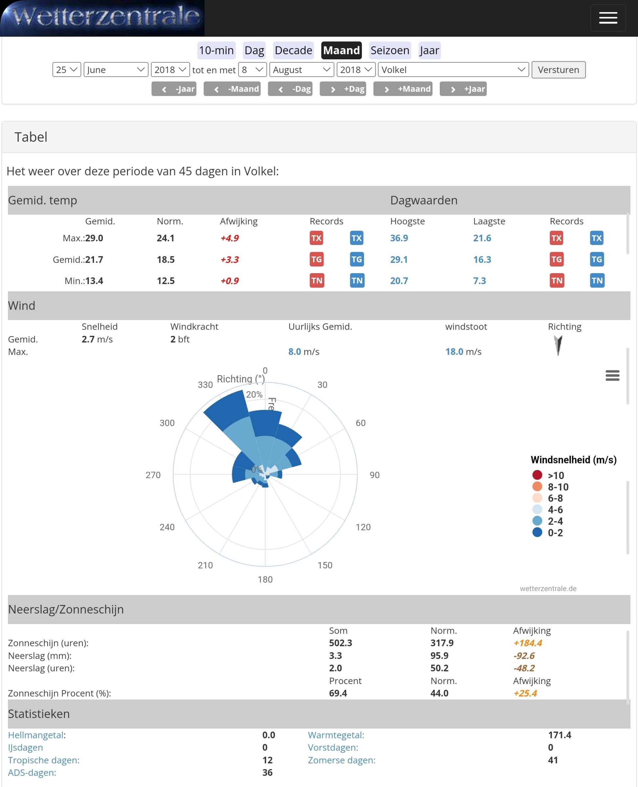
Task: Click the Wetterzentrale logo
Action: coord(102,18)
